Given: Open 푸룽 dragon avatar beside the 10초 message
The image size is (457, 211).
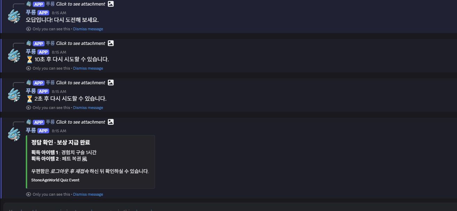Looking at the screenshot, I should [14, 56].
